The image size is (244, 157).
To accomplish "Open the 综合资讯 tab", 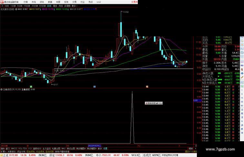I will 31,152.
